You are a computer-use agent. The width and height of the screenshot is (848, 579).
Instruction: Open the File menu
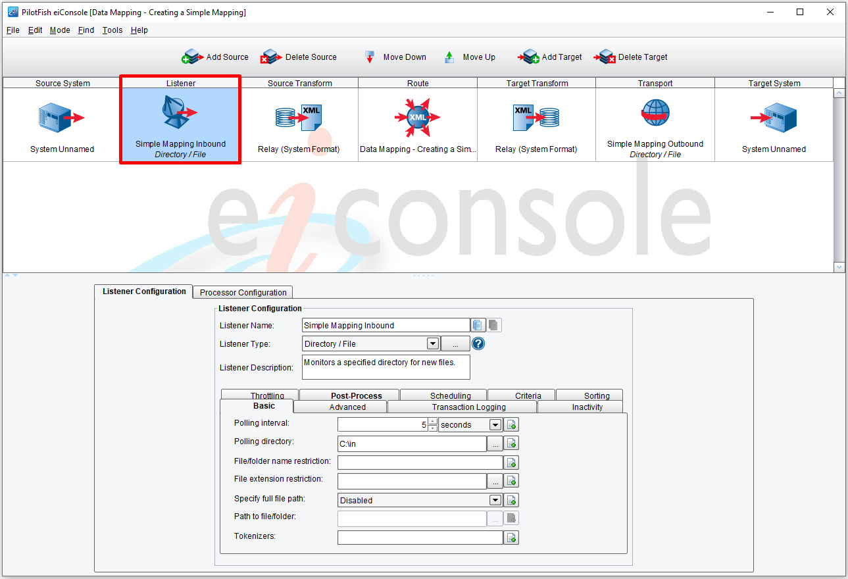13,30
